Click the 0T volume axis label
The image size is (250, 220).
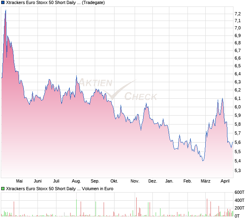(x=237, y=216)
